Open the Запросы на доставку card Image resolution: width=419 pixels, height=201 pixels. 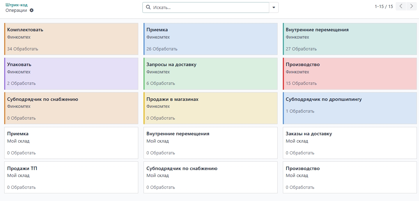[210, 74]
